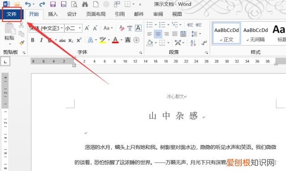Click the Undo arrow in quick access toolbar

28,4
